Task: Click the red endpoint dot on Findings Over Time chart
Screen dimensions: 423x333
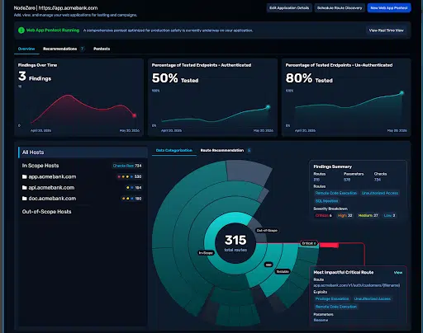Action: 134,115
